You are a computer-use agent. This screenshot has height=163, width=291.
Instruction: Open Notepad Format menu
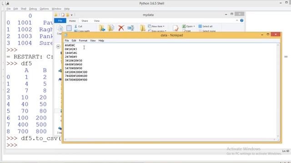[x=83, y=41]
